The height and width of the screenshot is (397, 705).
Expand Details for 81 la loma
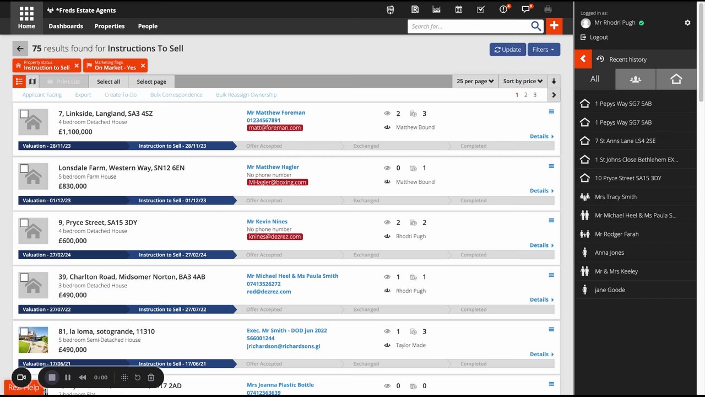pyautogui.click(x=541, y=355)
